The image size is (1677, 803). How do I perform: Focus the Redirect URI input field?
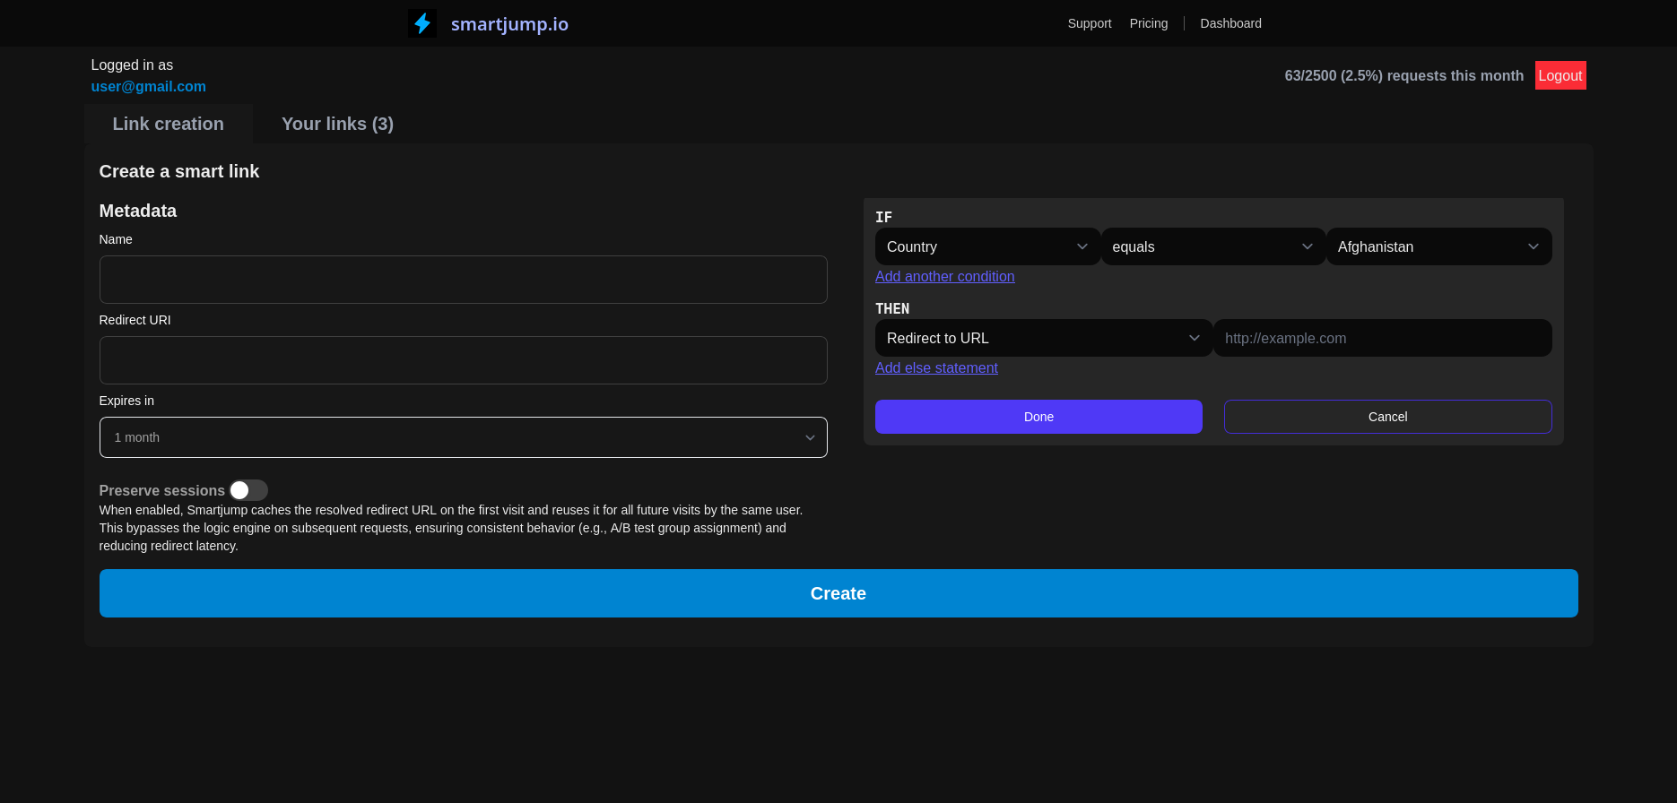pyautogui.click(x=464, y=360)
